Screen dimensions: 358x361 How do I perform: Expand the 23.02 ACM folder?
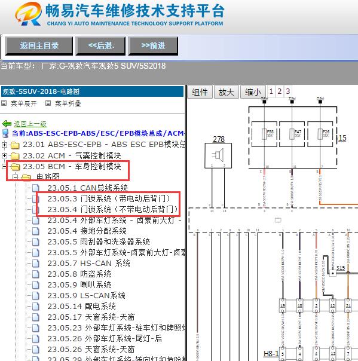click(4, 155)
